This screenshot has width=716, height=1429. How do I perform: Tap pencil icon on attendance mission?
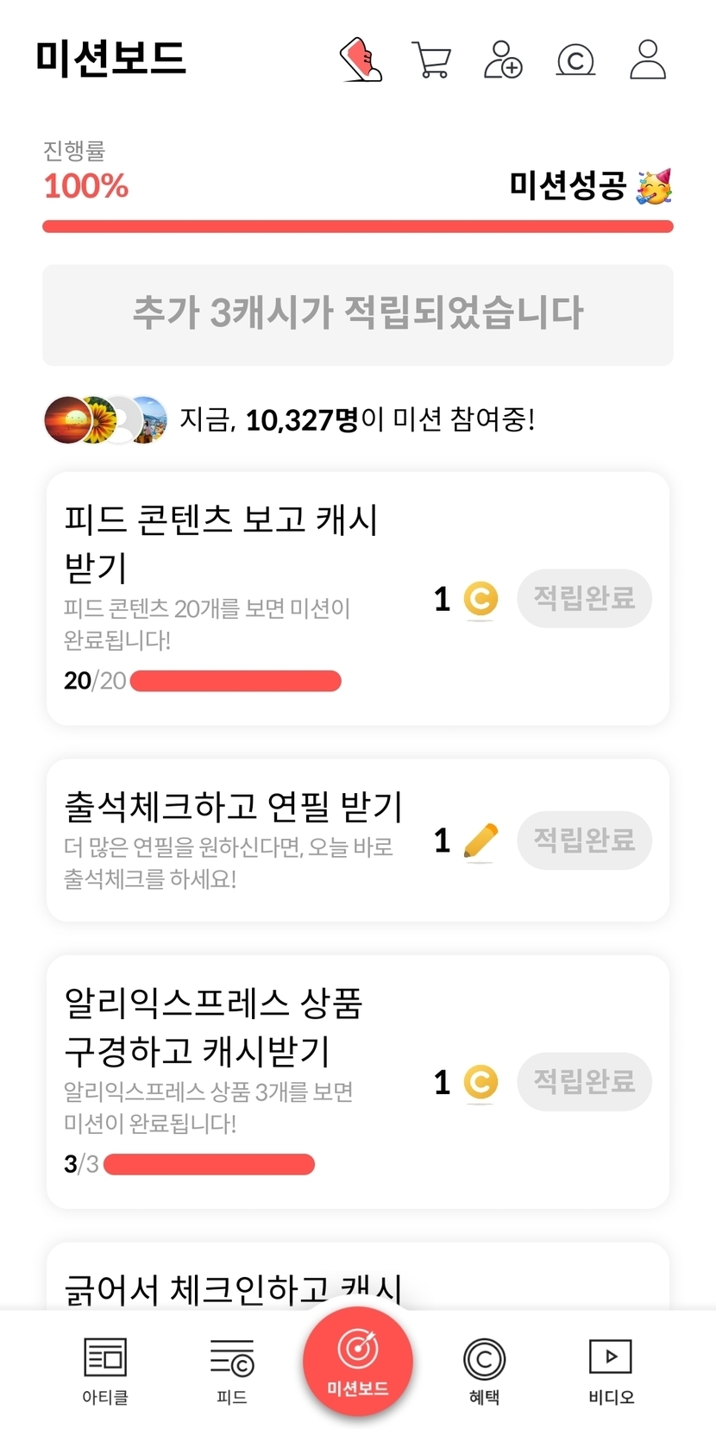[x=480, y=840]
